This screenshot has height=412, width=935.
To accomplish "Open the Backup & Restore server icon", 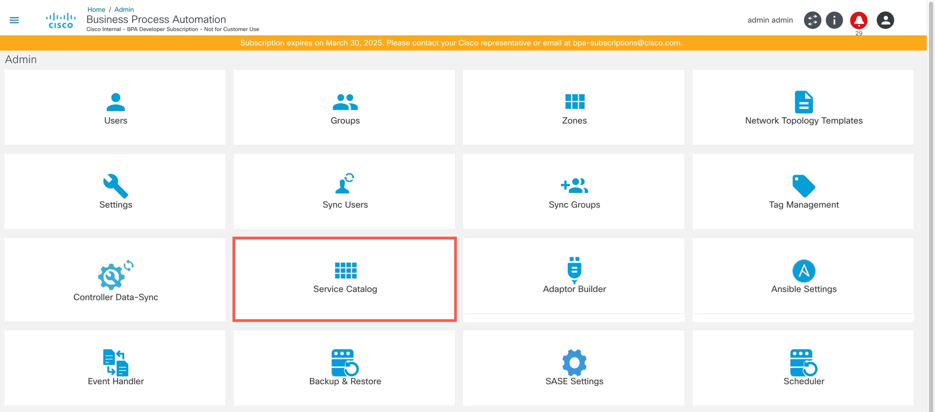I will point(345,362).
